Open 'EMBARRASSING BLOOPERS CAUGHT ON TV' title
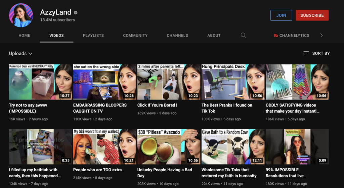344x188 pixels. tap(100, 108)
